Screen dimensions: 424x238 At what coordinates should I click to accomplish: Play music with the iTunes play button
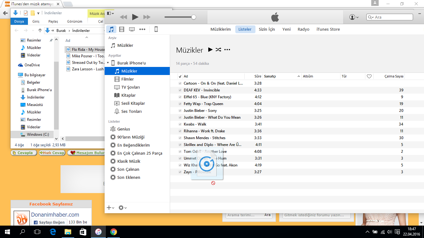(x=135, y=17)
